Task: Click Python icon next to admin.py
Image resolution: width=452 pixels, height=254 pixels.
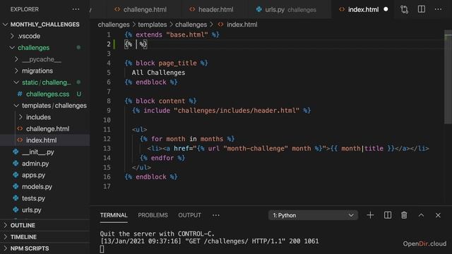Action: (x=16, y=163)
